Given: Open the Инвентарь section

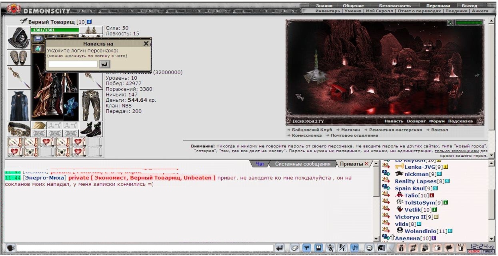Looking at the screenshot, I should 327,11.
